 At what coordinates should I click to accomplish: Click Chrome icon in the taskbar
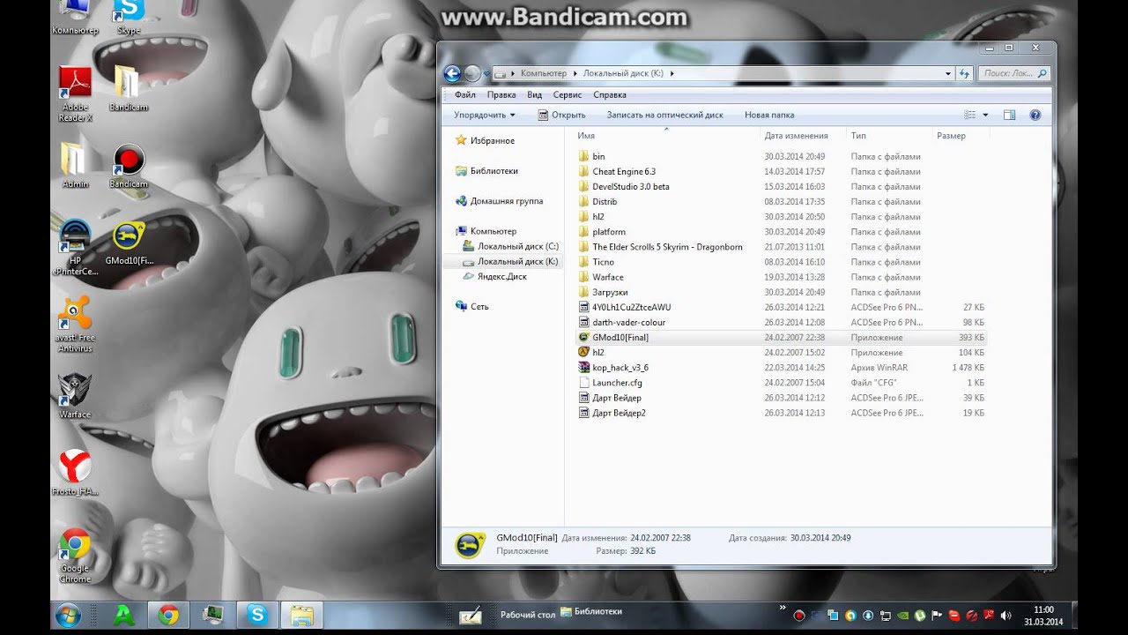(x=168, y=615)
